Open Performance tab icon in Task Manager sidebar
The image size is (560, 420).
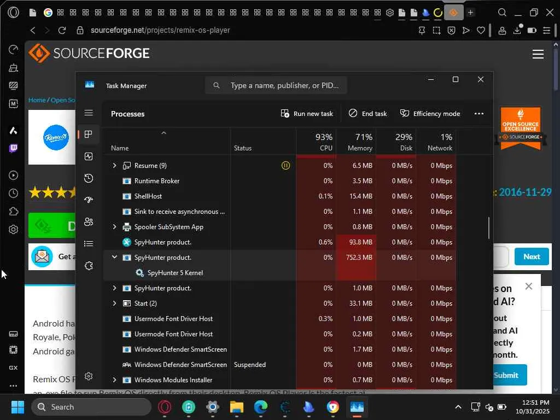[89, 156]
